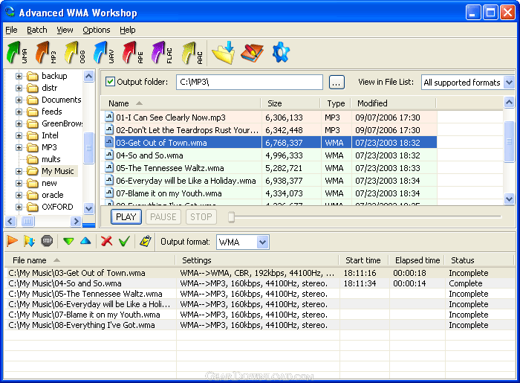
Task: Open the red book tag editor icon
Action: [252, 53]
